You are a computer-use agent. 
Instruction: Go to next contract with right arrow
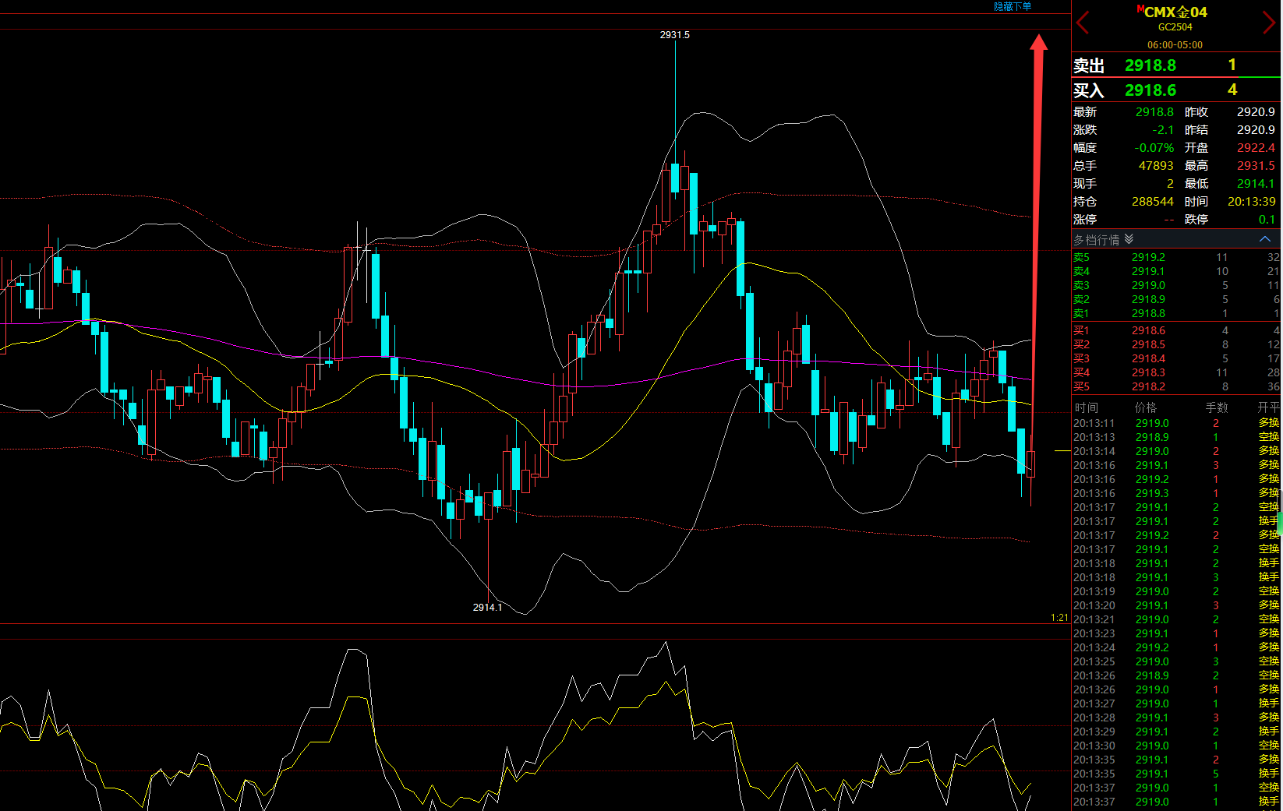[x=1268, y=23]
